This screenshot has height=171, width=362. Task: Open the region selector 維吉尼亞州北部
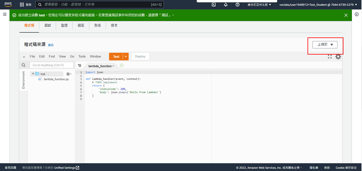259,5
